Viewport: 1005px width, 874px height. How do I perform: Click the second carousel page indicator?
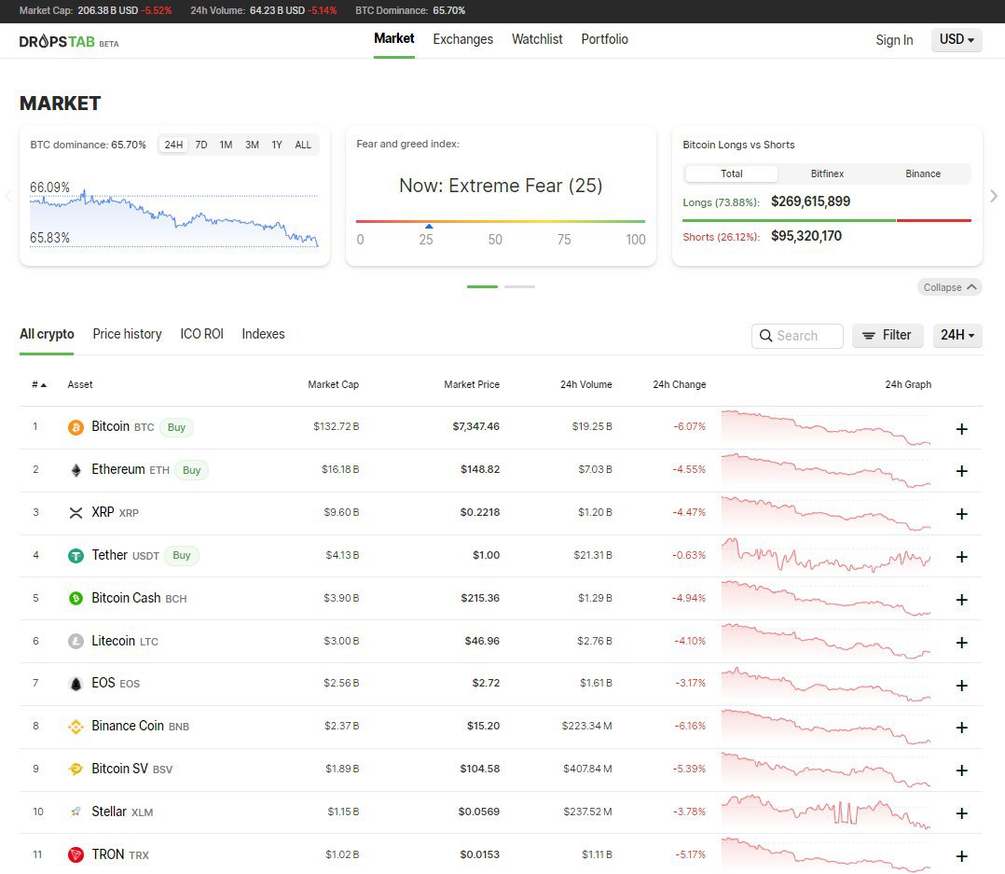point(519,286)
